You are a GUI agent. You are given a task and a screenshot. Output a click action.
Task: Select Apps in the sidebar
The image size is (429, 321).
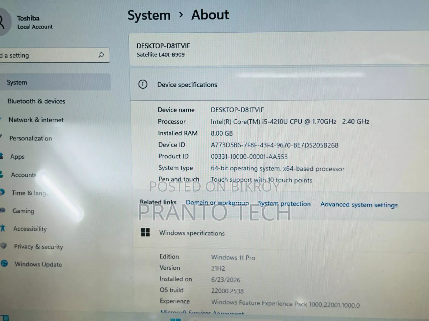17,157
